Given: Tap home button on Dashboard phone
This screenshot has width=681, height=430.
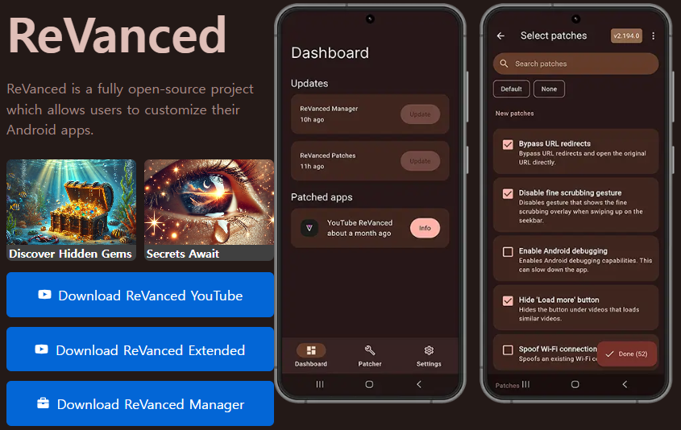Looking at the screenshot, I should click(x=369, y=384).
